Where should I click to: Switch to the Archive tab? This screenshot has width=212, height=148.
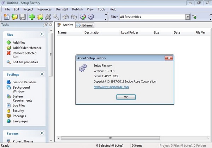(65, 25)
